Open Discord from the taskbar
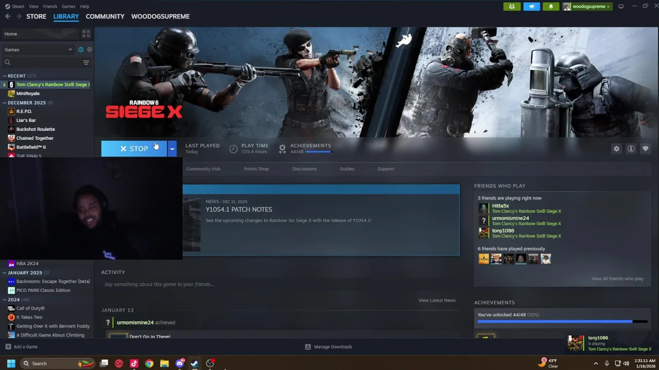This screenshot has height=370, width=659. [180, 363]
